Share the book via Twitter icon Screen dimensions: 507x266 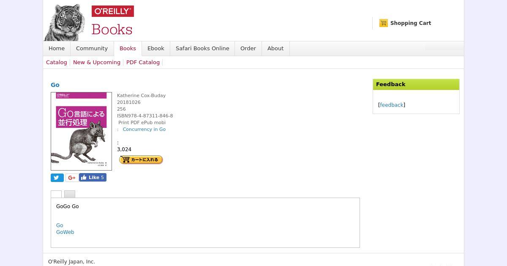[x=57, y=178]
